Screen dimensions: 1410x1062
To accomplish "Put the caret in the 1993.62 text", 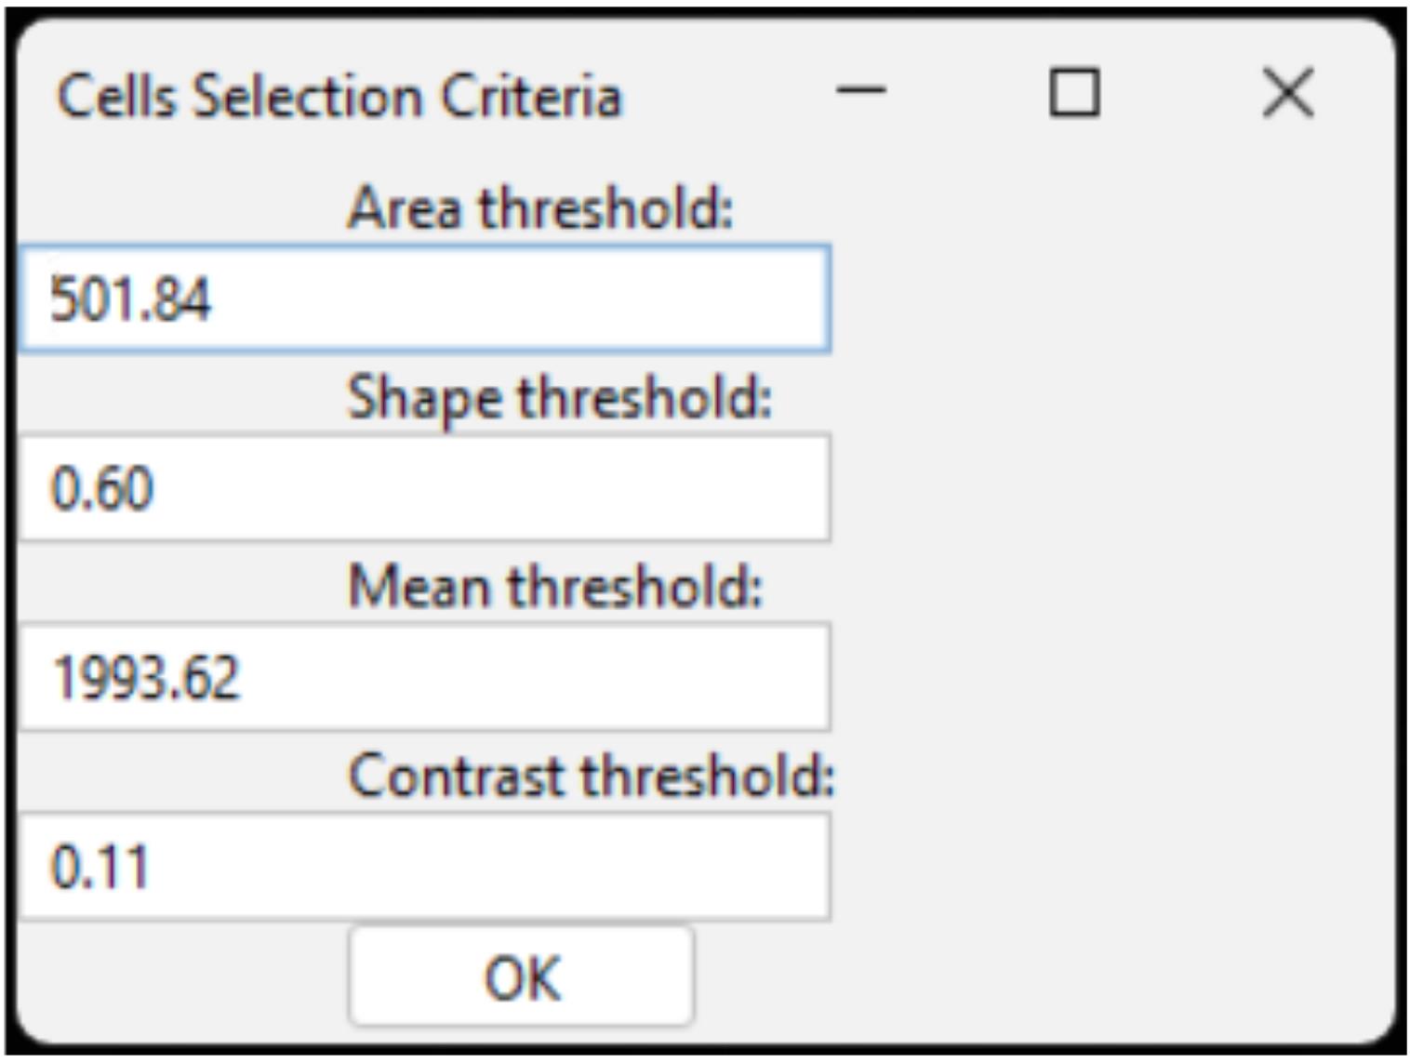I will click(x=146, y=678).
